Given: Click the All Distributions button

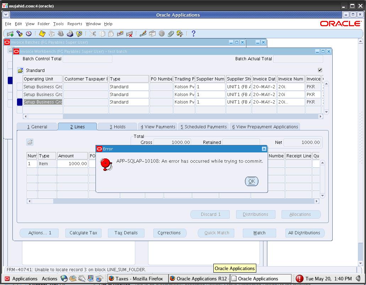Looking at the screenshot, I should pyautogui.click(x=304, y=233).
